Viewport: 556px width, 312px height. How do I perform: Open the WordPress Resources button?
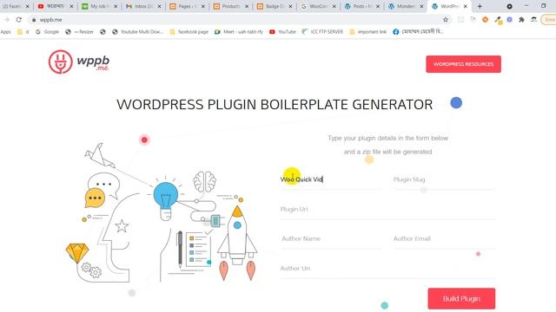(x=463, y=64)
